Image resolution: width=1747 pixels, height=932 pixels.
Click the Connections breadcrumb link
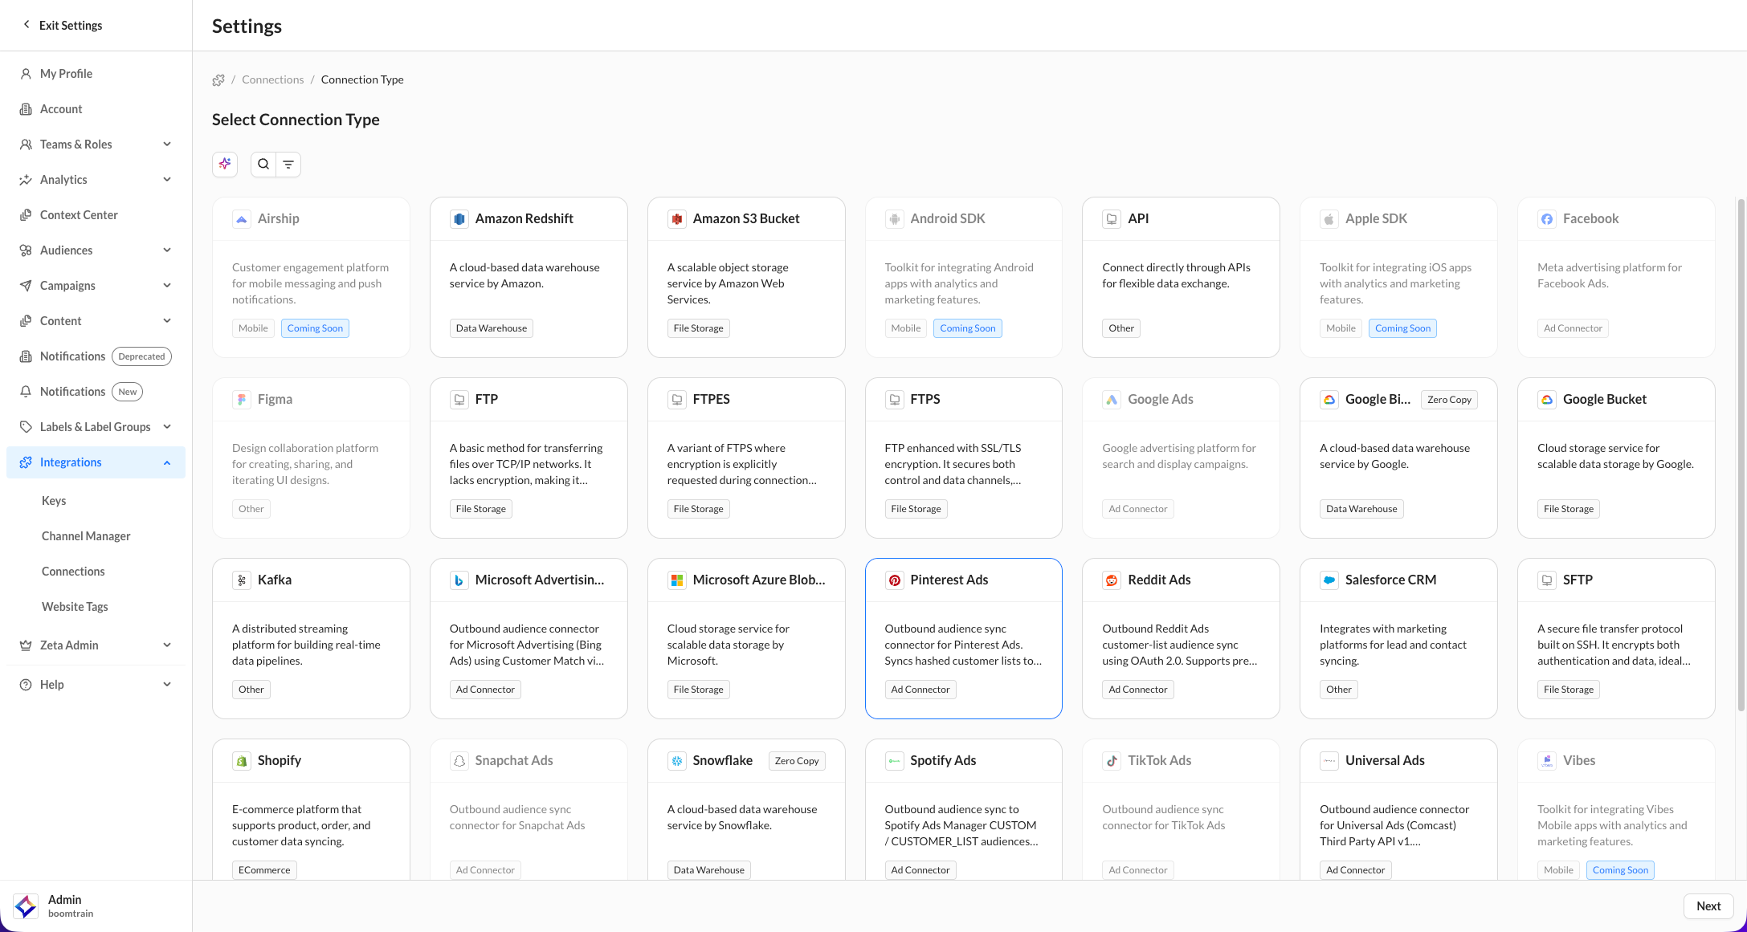pyautogui.click(x=273, y=79)
